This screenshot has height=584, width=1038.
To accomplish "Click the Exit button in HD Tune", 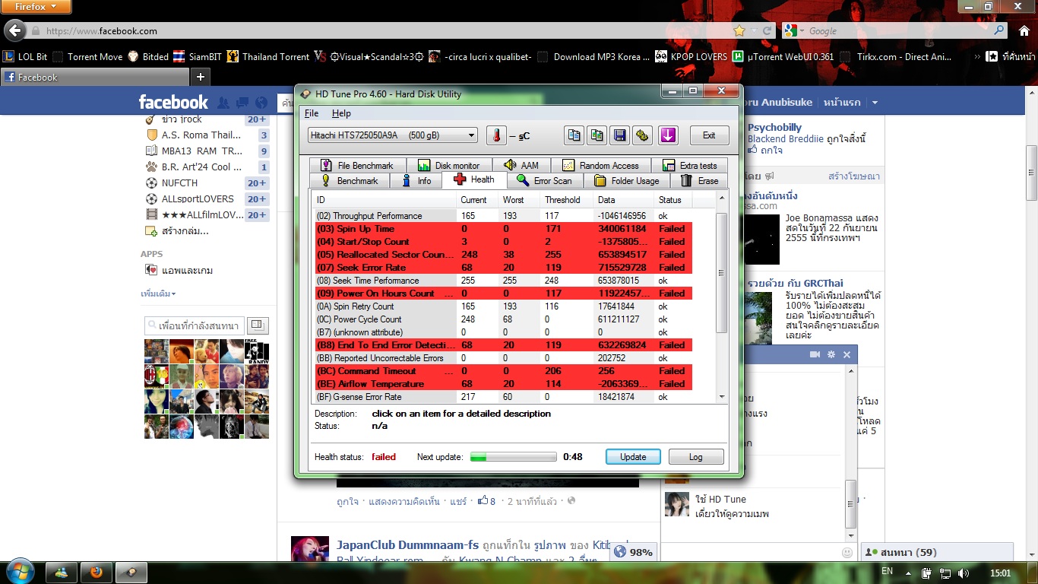I will coord(709,135).
